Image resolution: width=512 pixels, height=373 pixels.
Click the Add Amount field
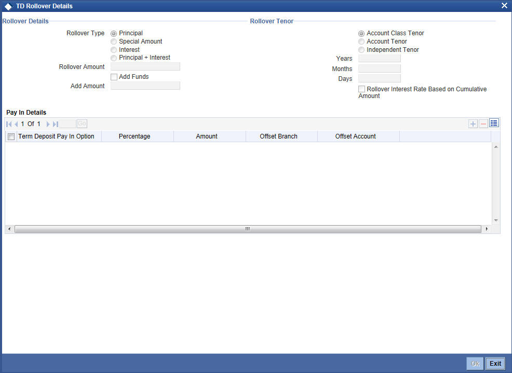(x=145, y=86)
